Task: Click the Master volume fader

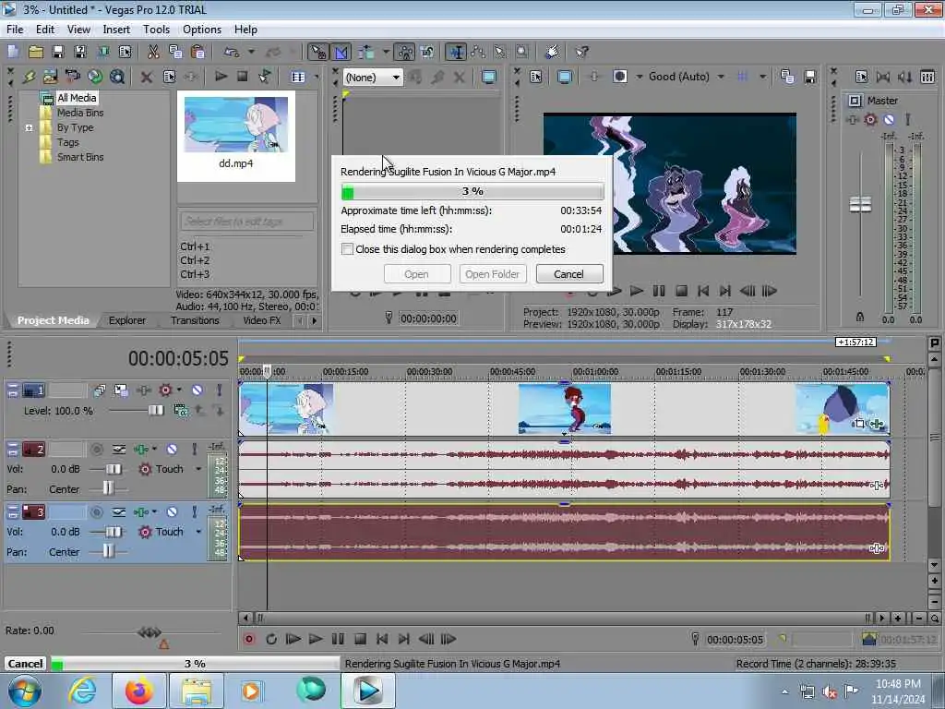Action: click(x=860, y=204)
